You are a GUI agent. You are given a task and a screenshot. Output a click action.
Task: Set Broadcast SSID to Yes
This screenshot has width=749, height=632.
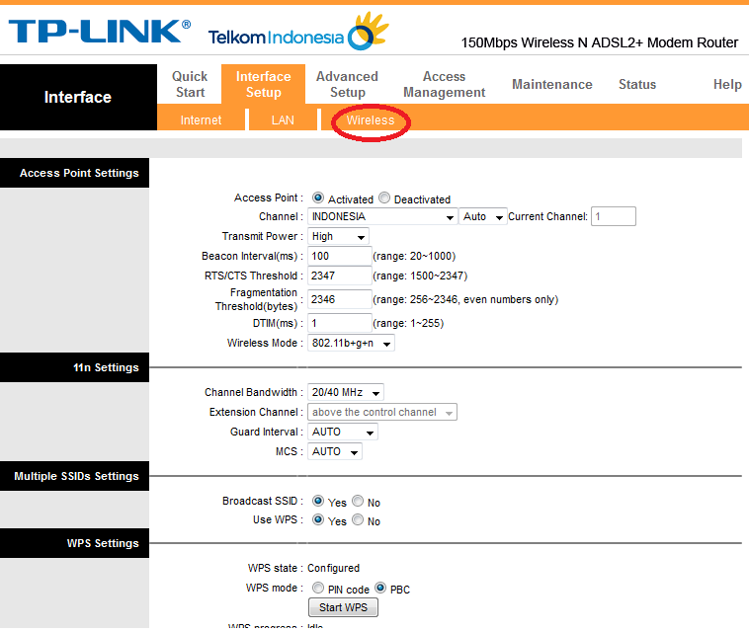tap(317, 501)
